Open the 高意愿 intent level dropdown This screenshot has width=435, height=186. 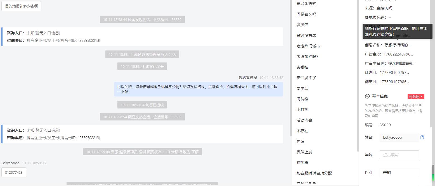coord(416,96)
